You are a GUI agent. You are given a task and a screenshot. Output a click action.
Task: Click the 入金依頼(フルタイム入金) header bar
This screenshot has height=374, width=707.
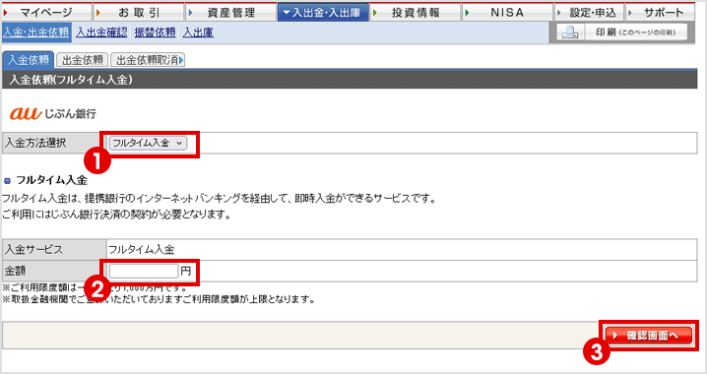(350, 80)
